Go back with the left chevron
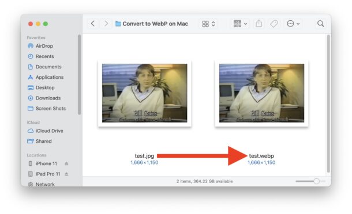The width and height of the screenshot is (352, 214). click(x=93, y=24)
